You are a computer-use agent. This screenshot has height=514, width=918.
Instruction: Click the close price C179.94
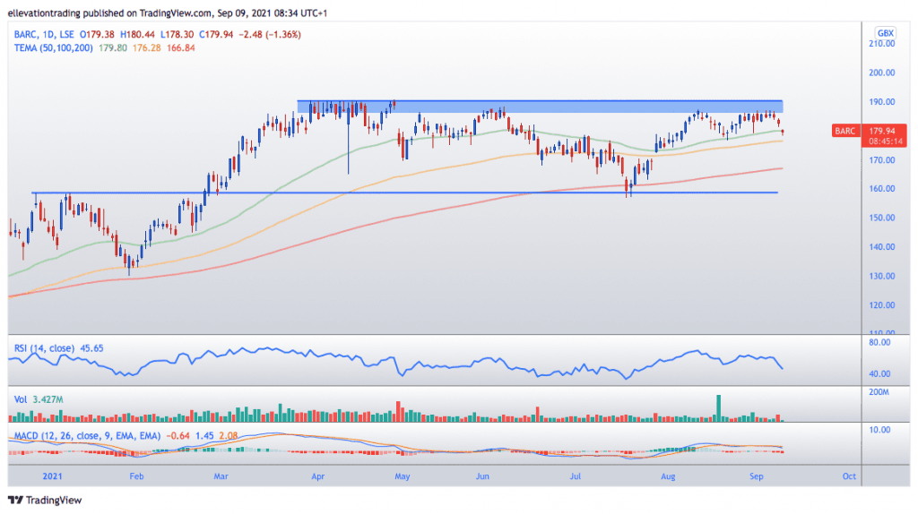216,35
